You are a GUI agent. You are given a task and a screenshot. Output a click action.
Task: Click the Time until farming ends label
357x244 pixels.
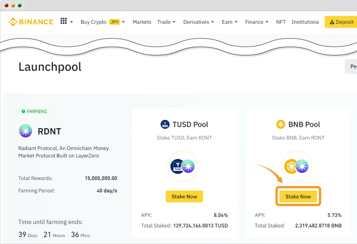[x=51, y=222]
